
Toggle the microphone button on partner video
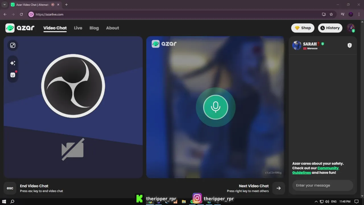pyautogui.click(x=216, y=107)
